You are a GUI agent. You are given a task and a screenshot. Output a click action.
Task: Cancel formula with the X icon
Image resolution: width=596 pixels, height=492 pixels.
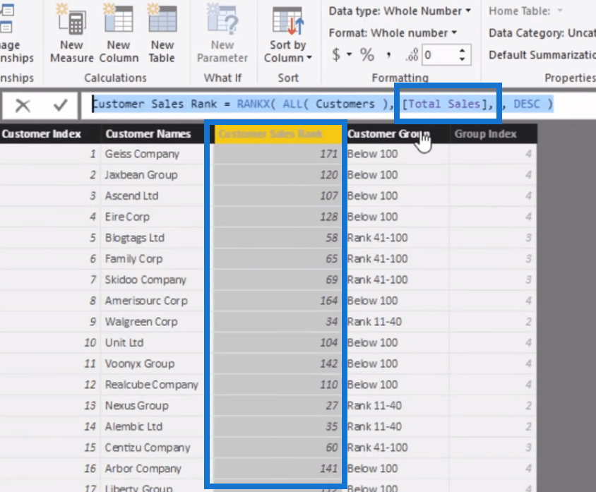tap(23, 105)
